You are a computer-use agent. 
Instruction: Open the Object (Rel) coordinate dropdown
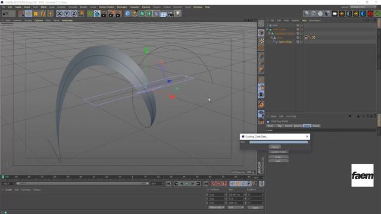pos(217,207)
